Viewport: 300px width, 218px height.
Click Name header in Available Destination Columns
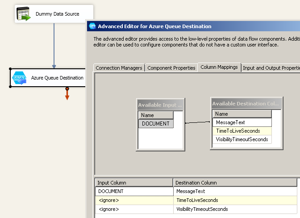pyautogui.click(x=242, y=114)
